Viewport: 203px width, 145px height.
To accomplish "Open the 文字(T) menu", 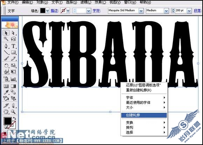I will (57, 2).
